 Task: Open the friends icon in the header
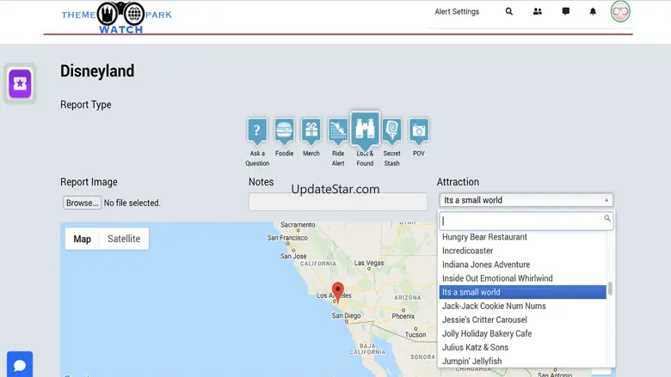538,11
